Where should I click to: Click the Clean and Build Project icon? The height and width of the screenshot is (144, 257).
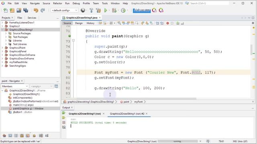[98, 10]
